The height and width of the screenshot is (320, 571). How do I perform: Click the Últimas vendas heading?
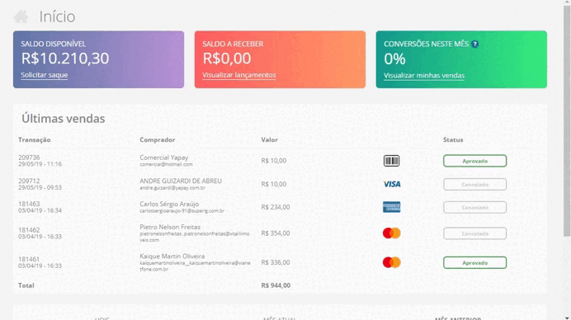point(63,119)
